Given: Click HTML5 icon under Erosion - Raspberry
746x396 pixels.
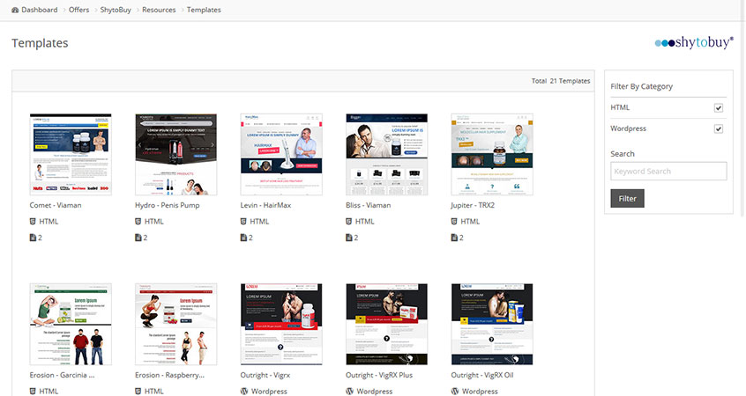Looking at the screenshot, I should click(x=138, y=392).
